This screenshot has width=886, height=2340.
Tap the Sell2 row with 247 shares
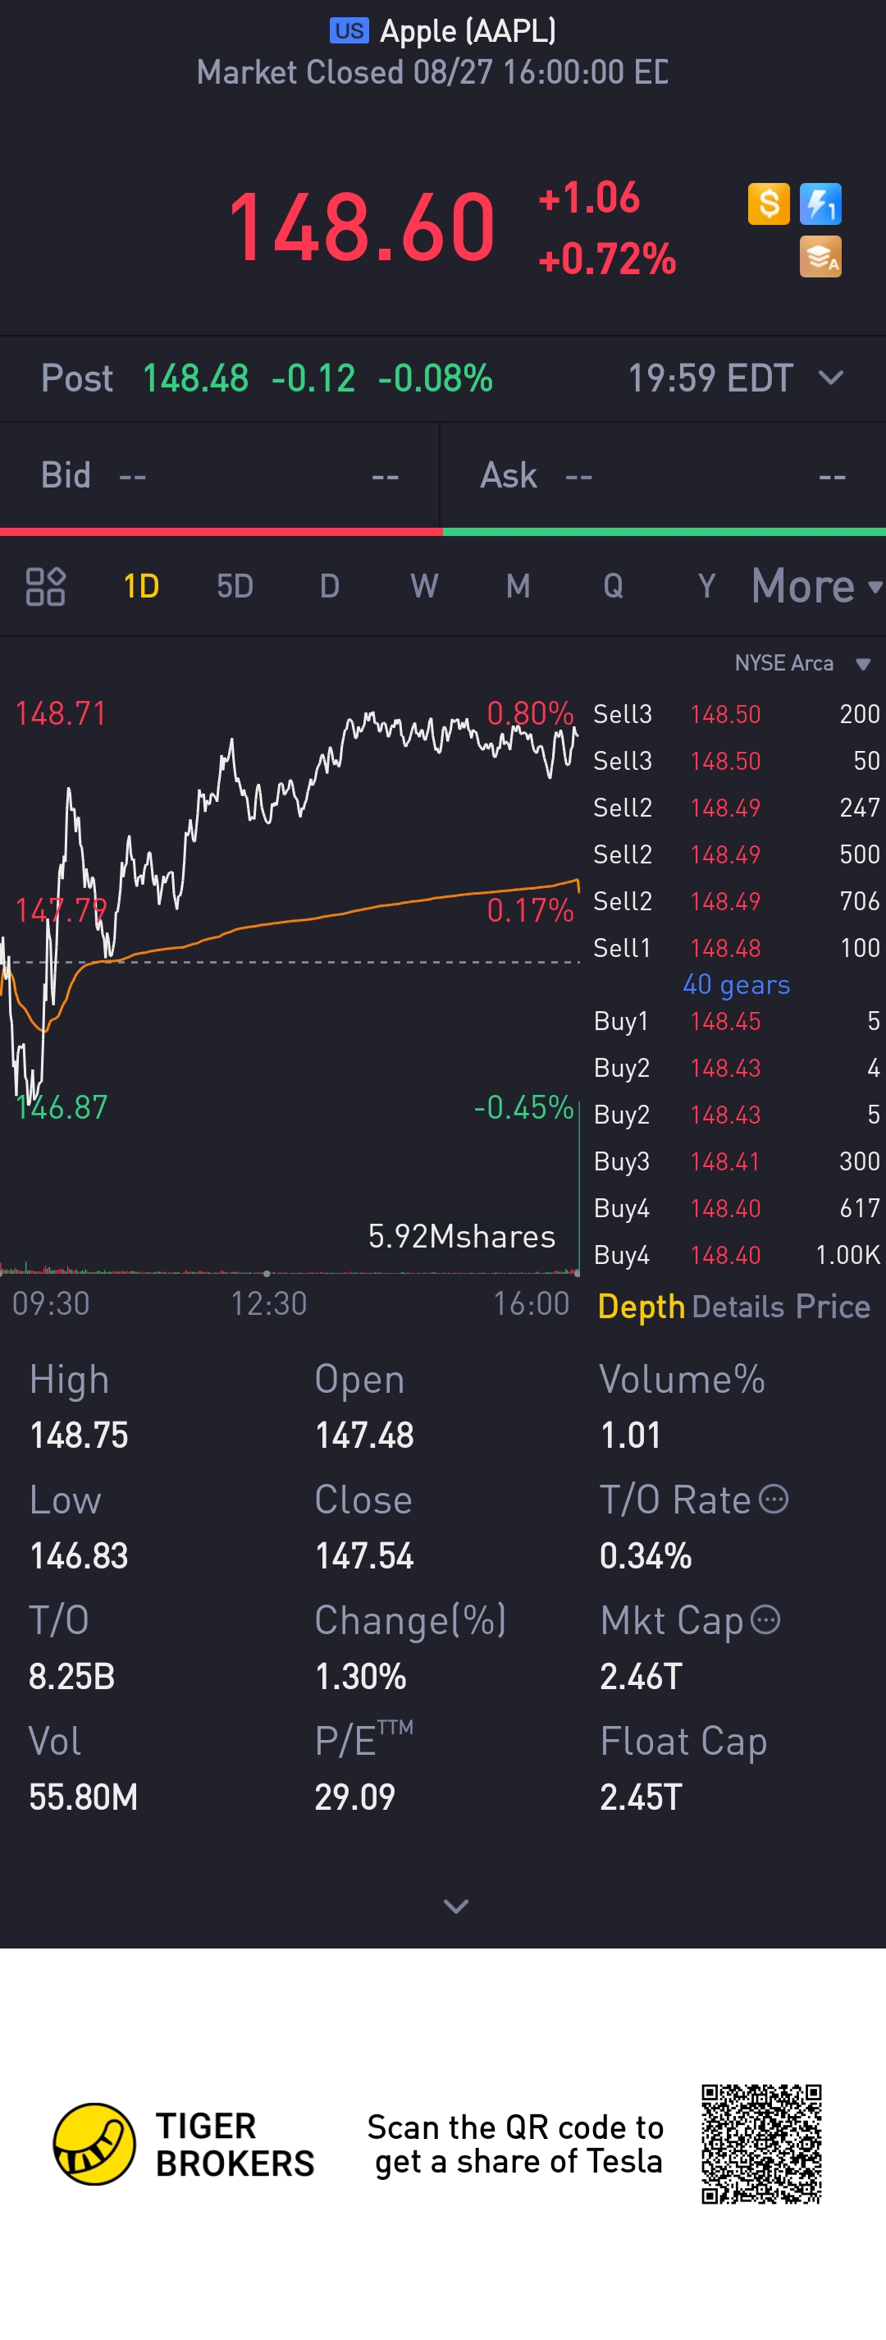point(736,808)
